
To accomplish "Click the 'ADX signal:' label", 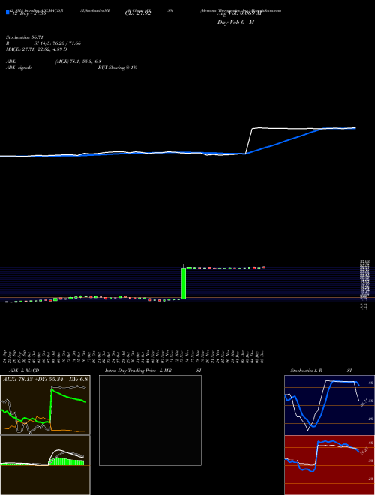I will click(19, 67).
